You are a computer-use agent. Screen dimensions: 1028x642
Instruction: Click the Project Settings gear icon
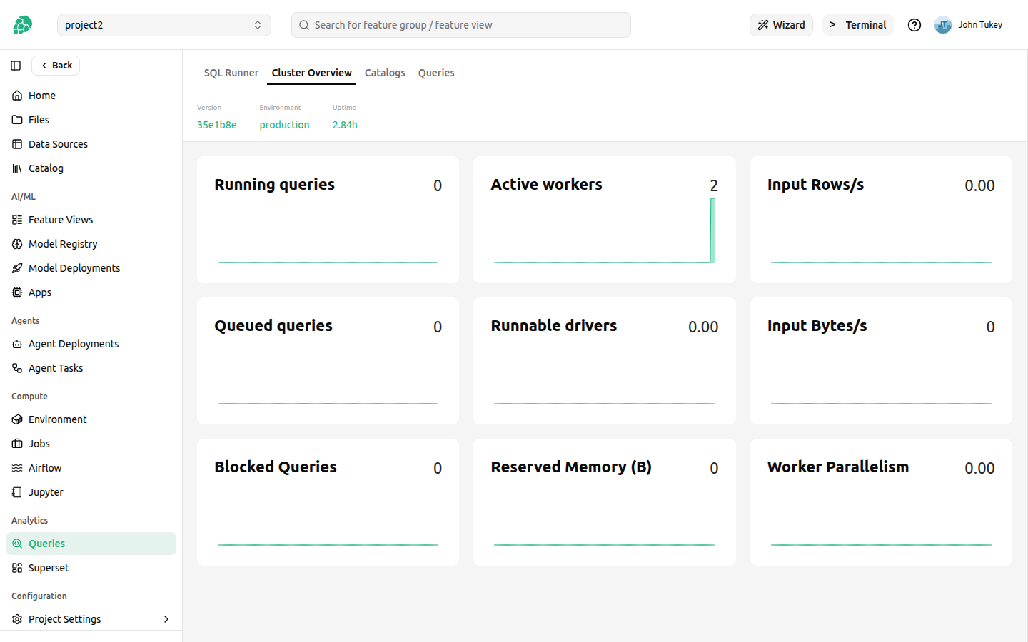pyautogui.click(x=17, y=619)
